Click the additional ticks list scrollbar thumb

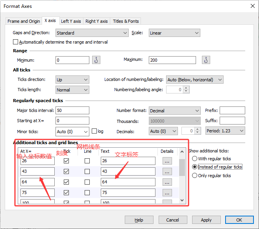[x=182, y=167]
